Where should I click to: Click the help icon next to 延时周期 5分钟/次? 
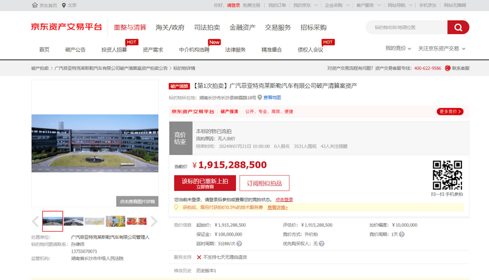[x=239, y=243]
